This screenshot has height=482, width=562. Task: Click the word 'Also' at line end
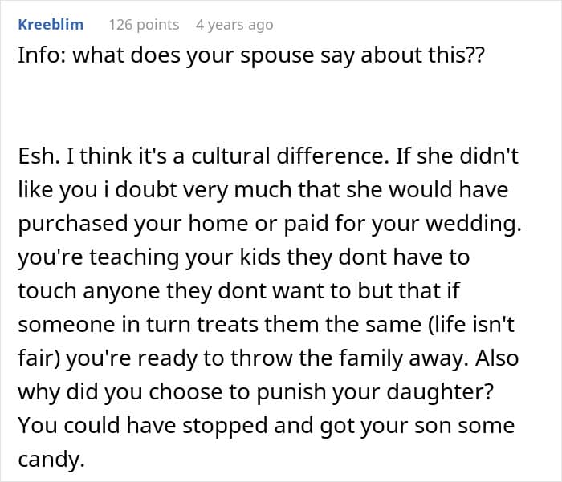[x=499, y=358]
